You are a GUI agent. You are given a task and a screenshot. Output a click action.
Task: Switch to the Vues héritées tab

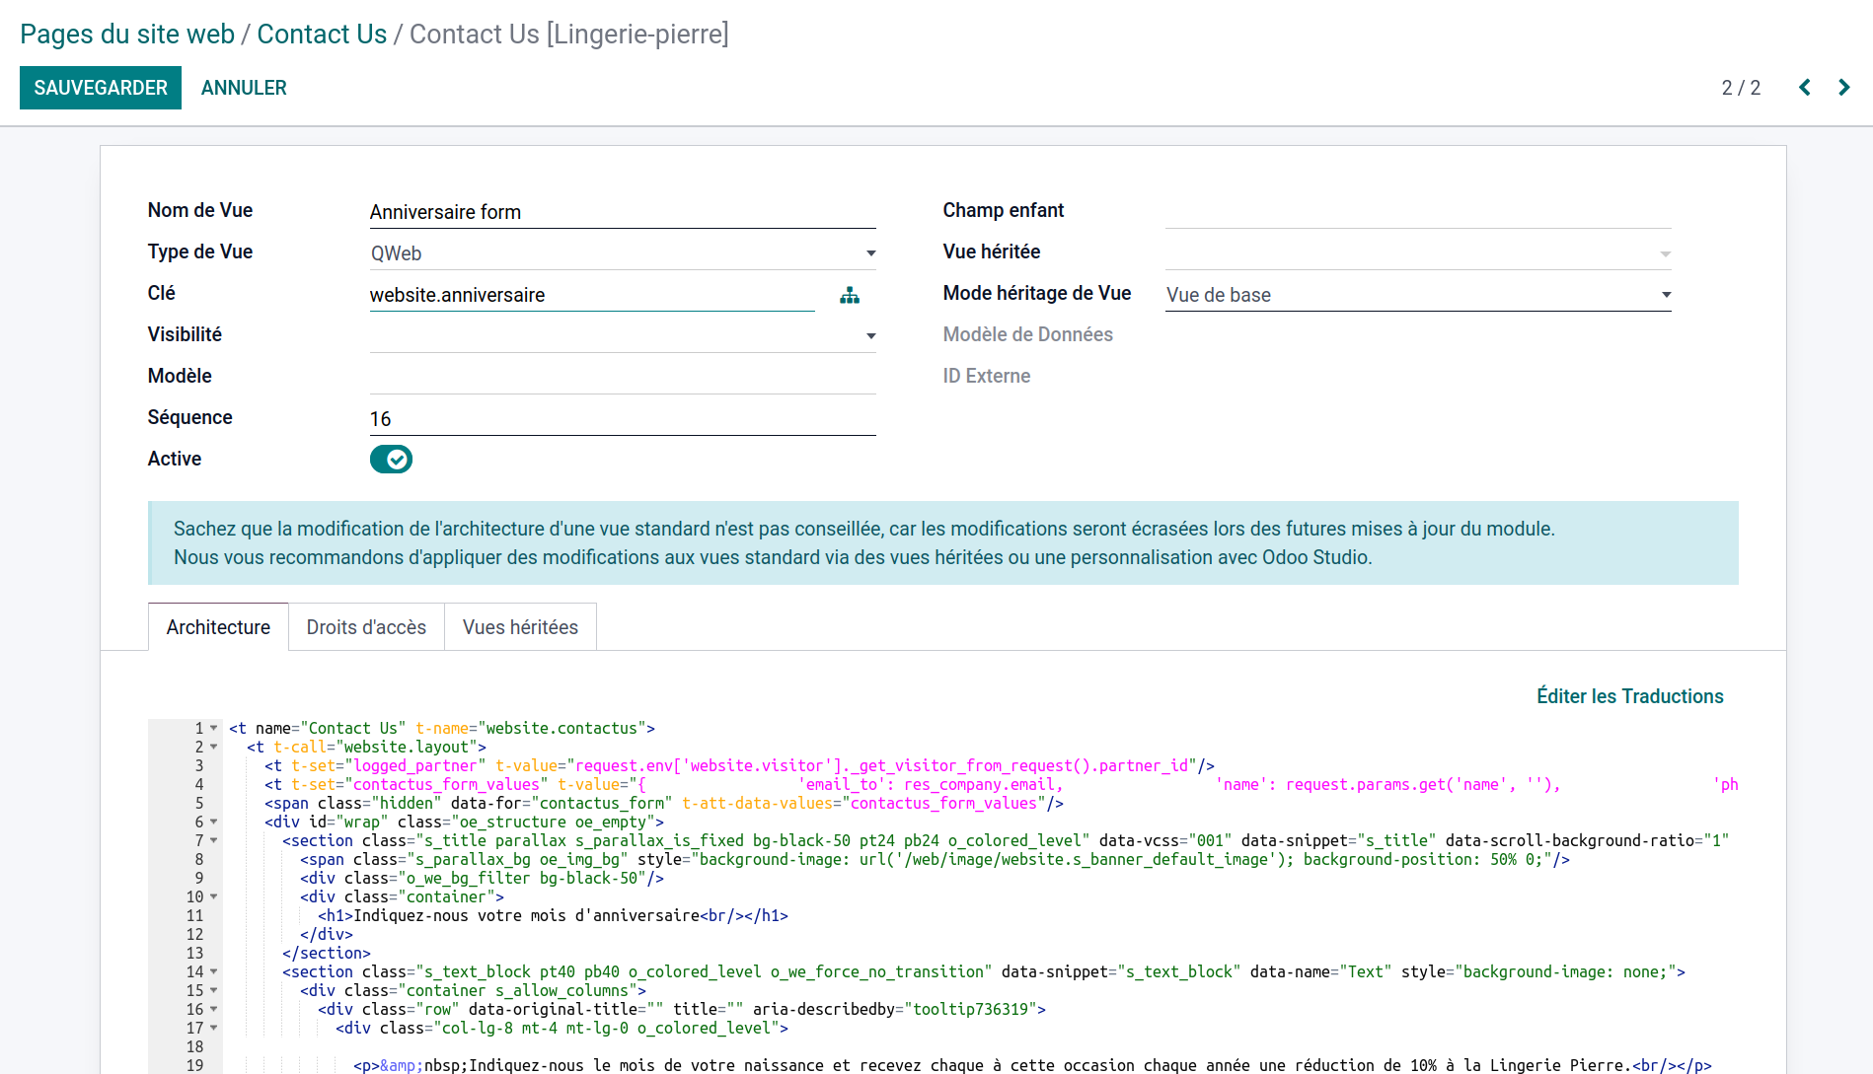point(520,627)
